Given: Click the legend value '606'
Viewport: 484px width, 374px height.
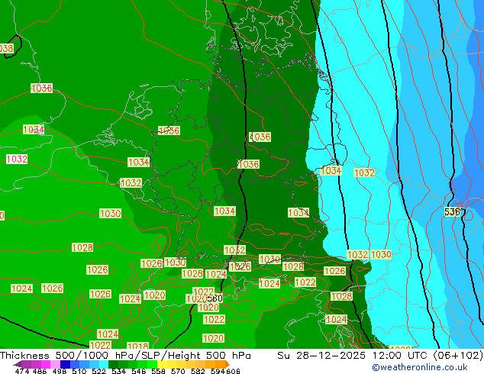Looking at the screenshot, I should 233,371.
